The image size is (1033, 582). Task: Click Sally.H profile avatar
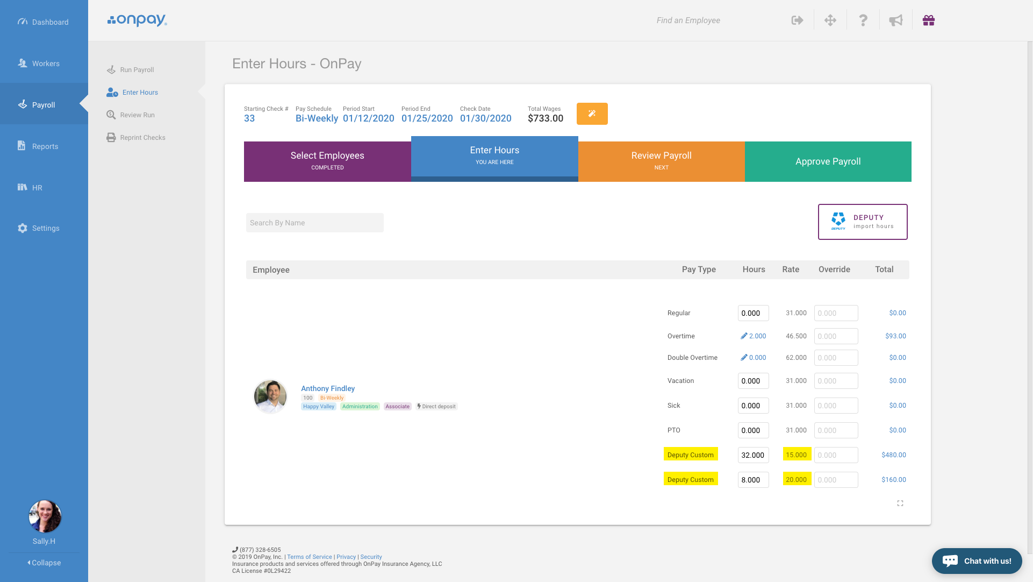pos(45,516)
